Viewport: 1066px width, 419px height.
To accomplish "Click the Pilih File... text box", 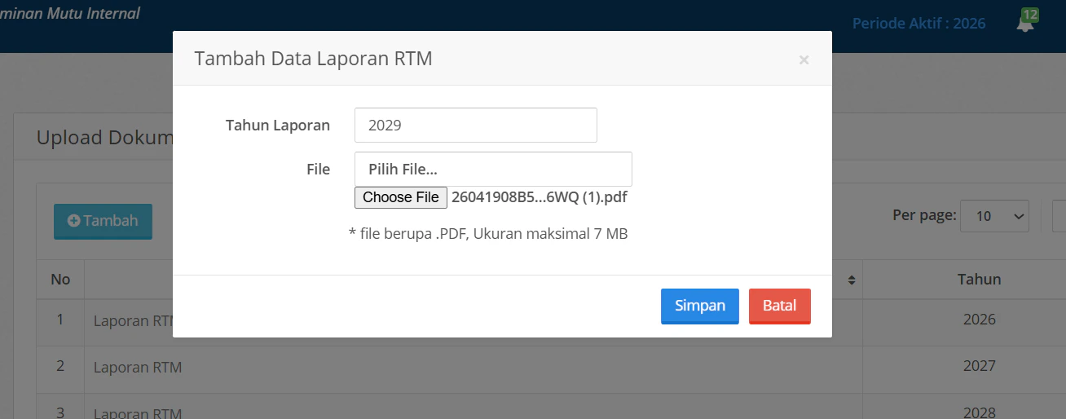I will coord(493,170).
